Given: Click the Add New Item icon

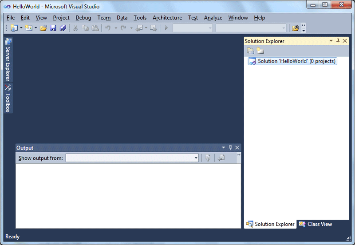Looking at the screenshot, I should pos(29,28).
